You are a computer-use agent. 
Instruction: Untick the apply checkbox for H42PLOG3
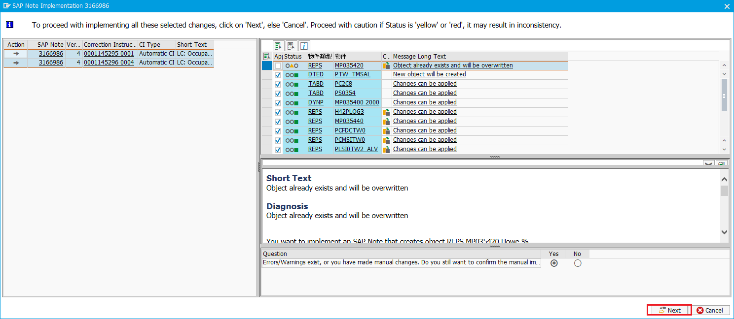coord(278,112)
